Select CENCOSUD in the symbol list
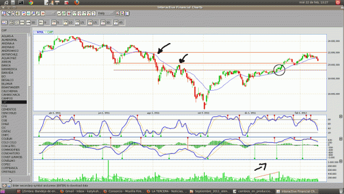 point(9,113)
